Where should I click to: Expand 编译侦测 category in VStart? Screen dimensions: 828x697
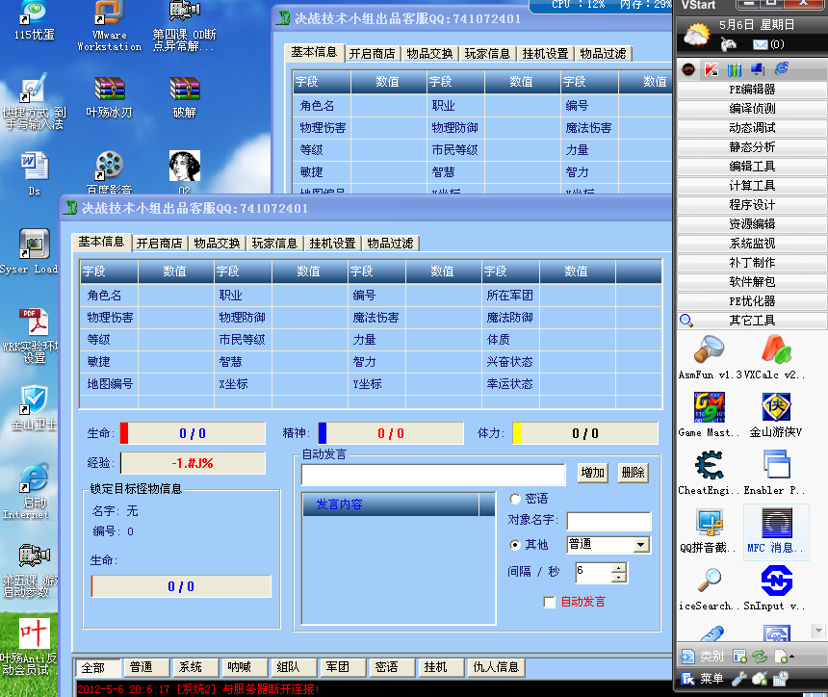(751, 109)
